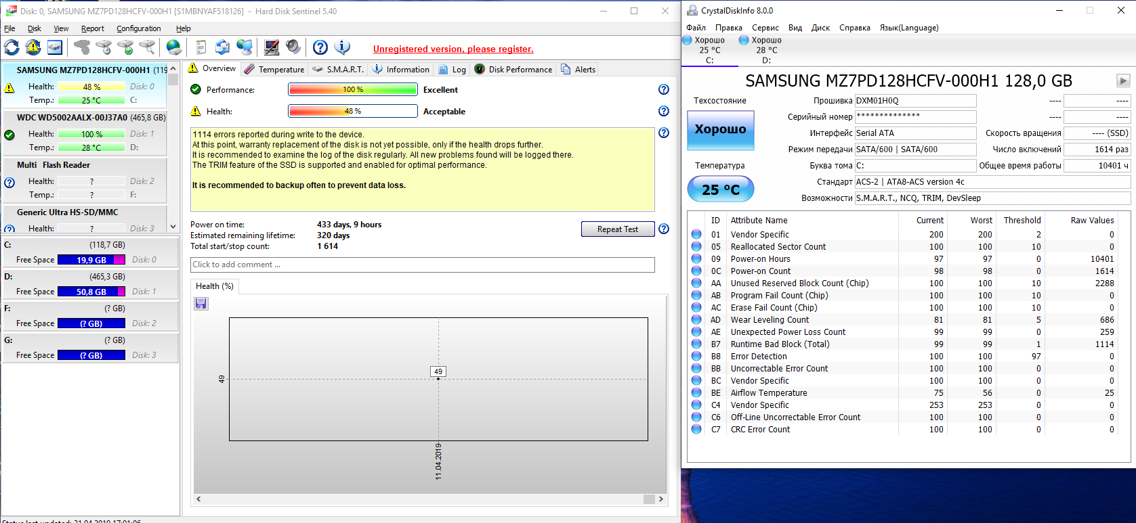The image size is (1136, 523).
Task: Select the Health (%) graph tab
Action: pyautogui.click(x=215, y=286)
